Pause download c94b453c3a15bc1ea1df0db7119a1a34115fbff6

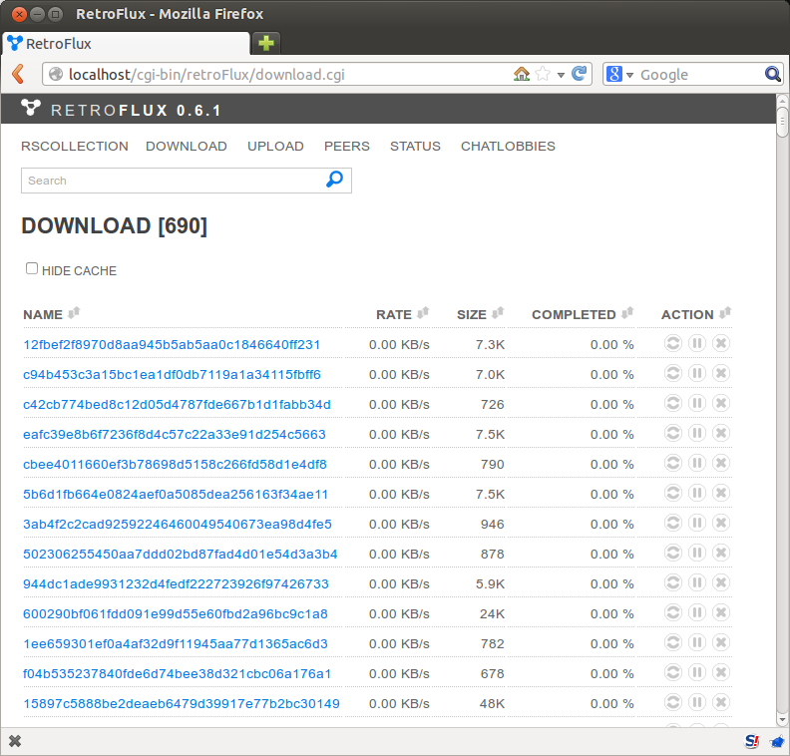[697, 373]
